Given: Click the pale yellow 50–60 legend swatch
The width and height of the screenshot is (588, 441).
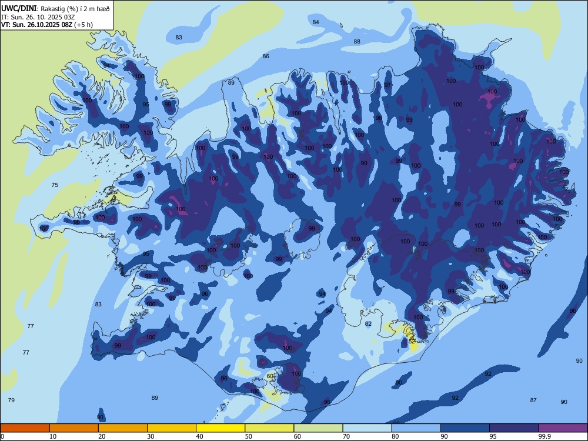Looking at the screenshot, I should 269,428.
